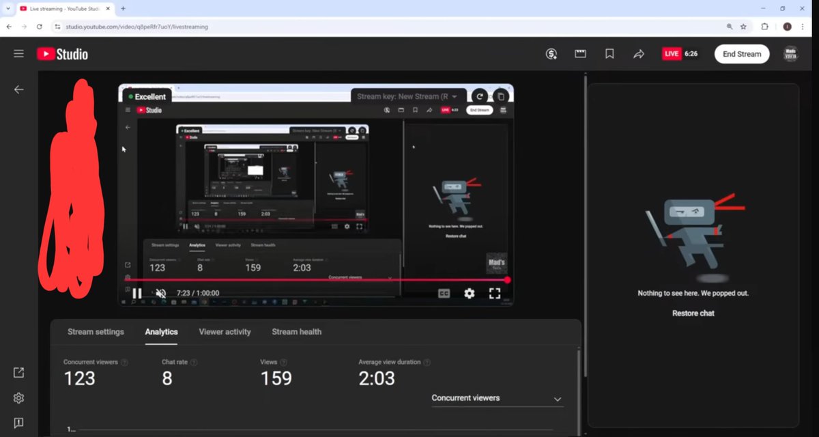Expand the Chrome tab search chevron
This screenshot has height=437, width=819.
pos(7,8)
